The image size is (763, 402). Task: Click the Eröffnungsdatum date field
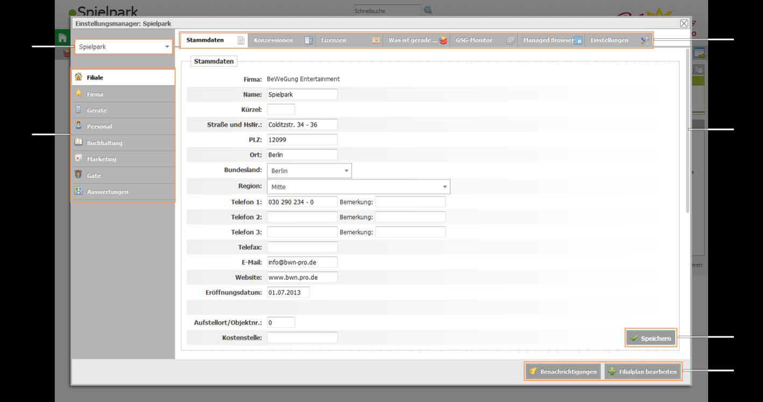pos(288,292)
